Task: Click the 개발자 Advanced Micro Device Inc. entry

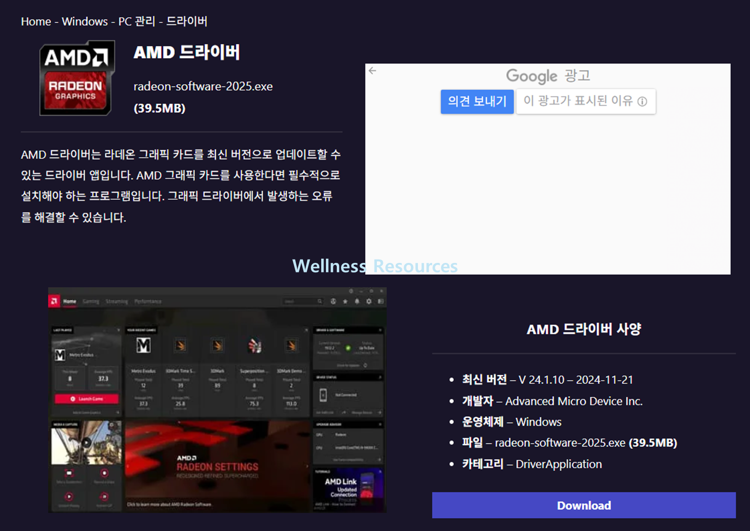Action: (x=552, y=401)
